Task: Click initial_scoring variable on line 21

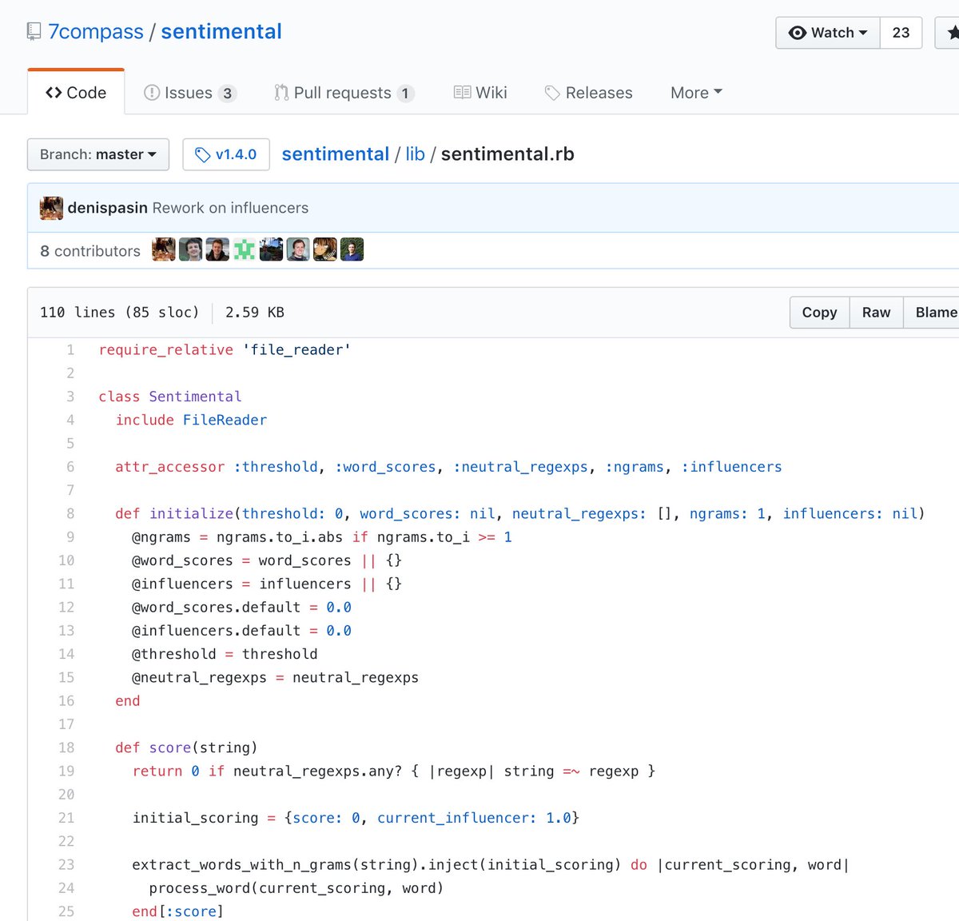Action: click(x=196, y=819)
